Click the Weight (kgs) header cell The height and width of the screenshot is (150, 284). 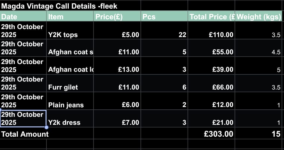coord(259,17)
